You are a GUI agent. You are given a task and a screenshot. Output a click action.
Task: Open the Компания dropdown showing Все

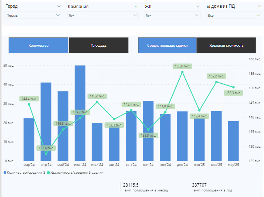(103, 16)
